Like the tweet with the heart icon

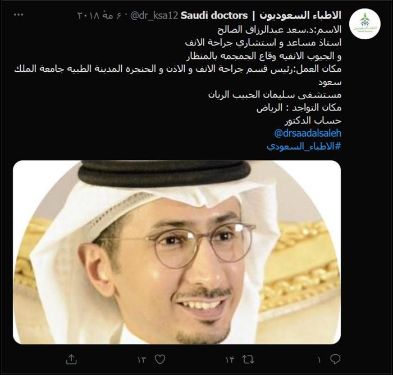[x=160, y=360]
